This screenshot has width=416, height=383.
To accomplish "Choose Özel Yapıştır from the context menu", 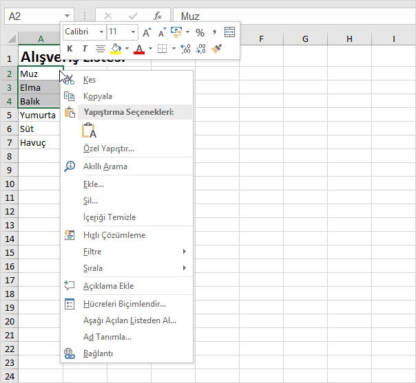I will (x=109, y=149).
